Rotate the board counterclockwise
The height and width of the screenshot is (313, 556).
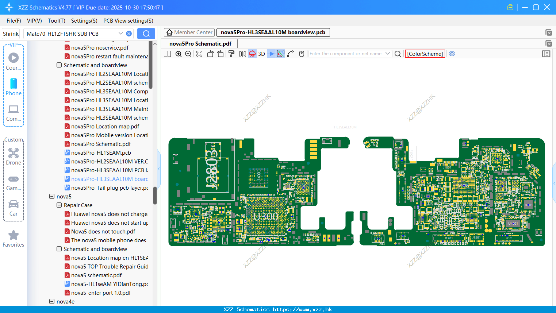[210, 54]
